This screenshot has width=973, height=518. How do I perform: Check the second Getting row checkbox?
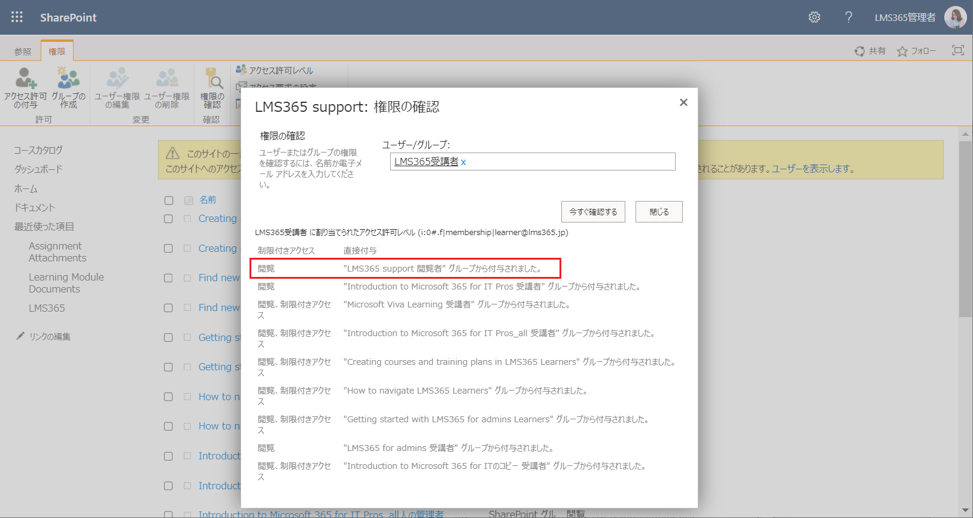pyautogui.click(x=169, y=367)
